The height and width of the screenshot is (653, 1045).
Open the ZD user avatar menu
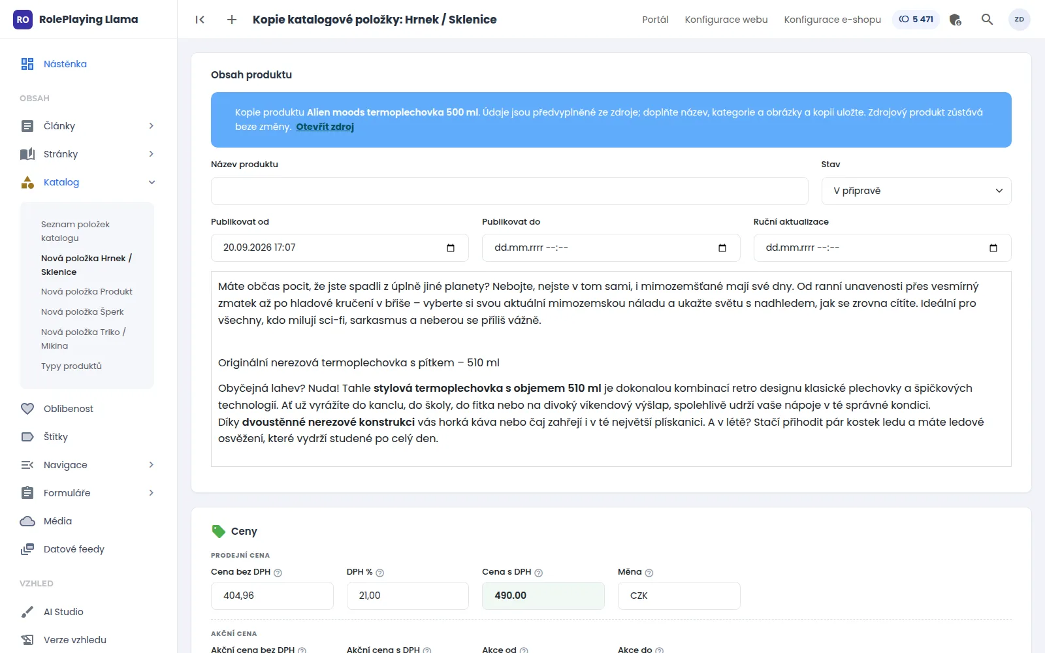tap(1020, 20)
